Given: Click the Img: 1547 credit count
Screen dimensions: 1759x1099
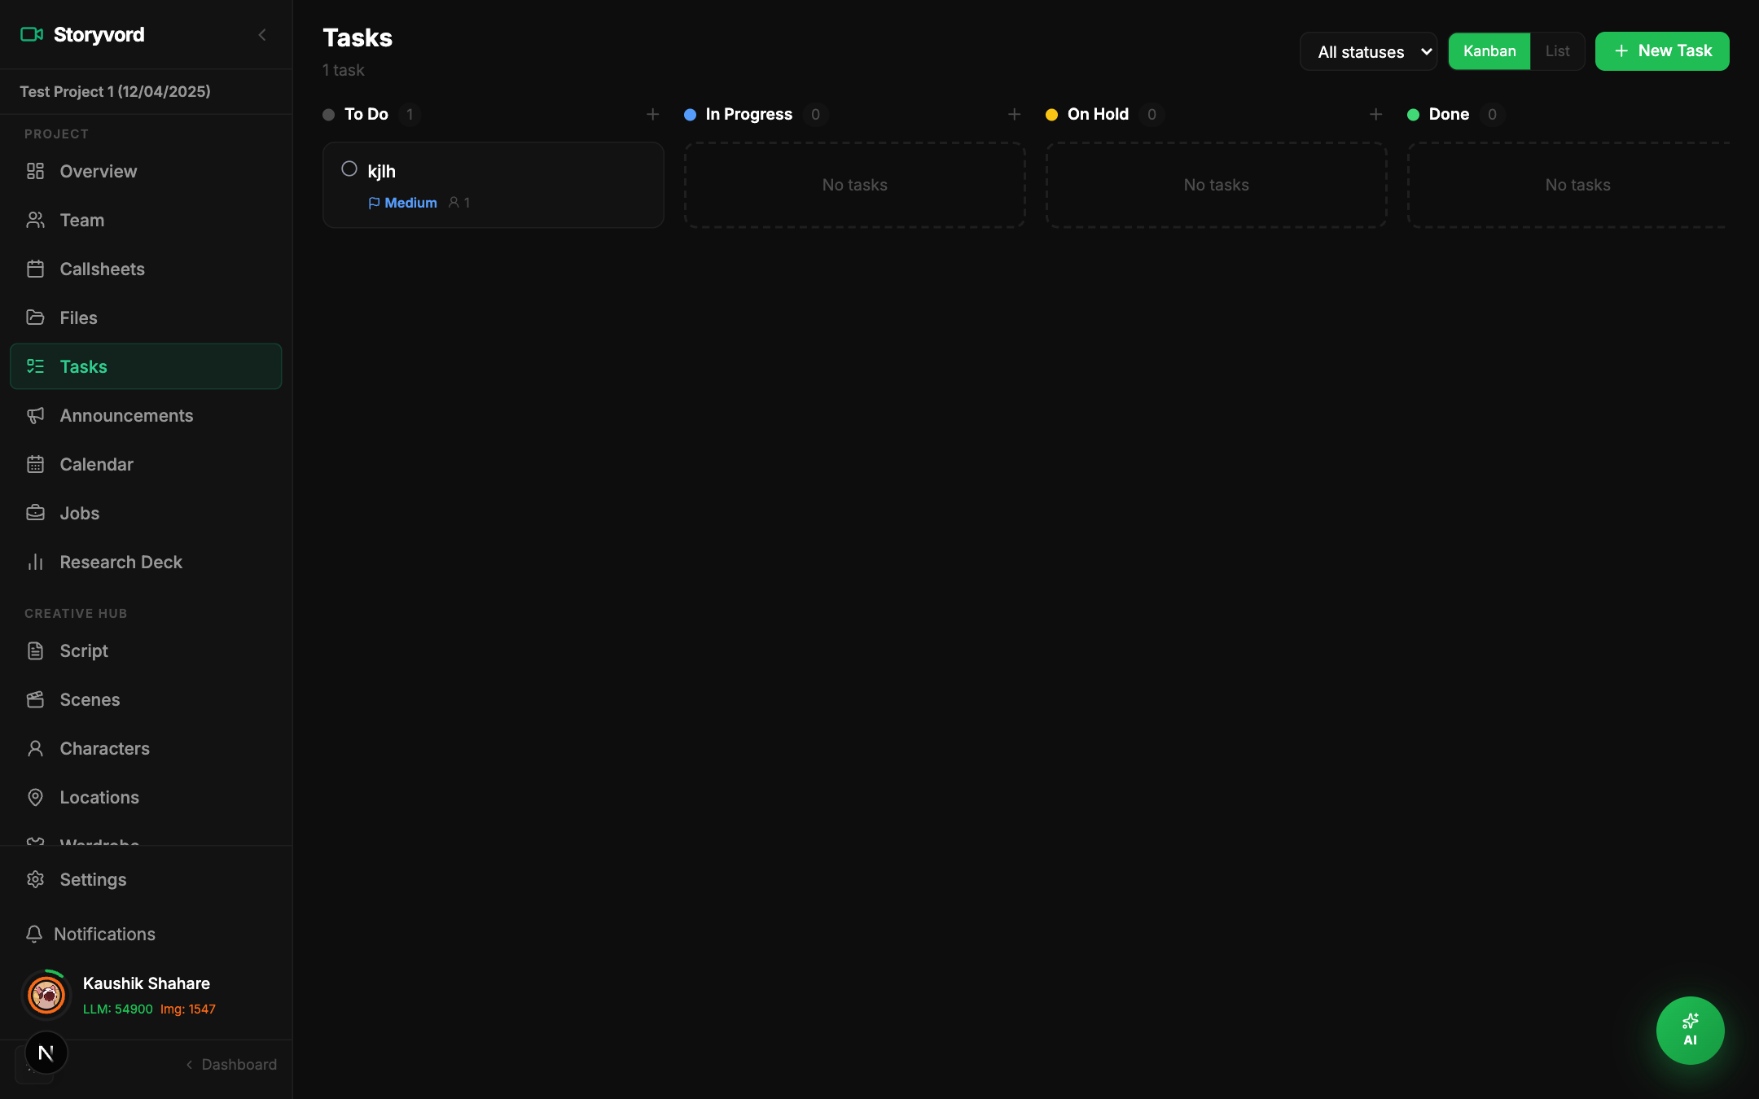Looking at the screenshot, I should click(x=188, y=1009).
